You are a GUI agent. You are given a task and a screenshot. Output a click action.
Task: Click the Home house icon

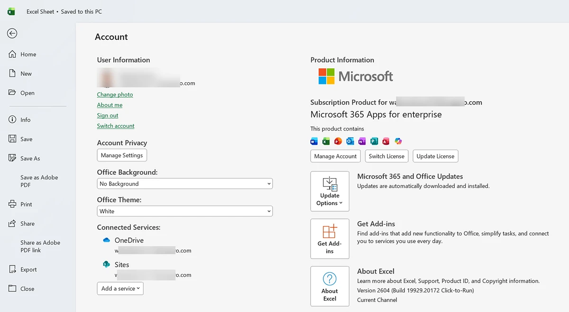click(x=12, y=54)
